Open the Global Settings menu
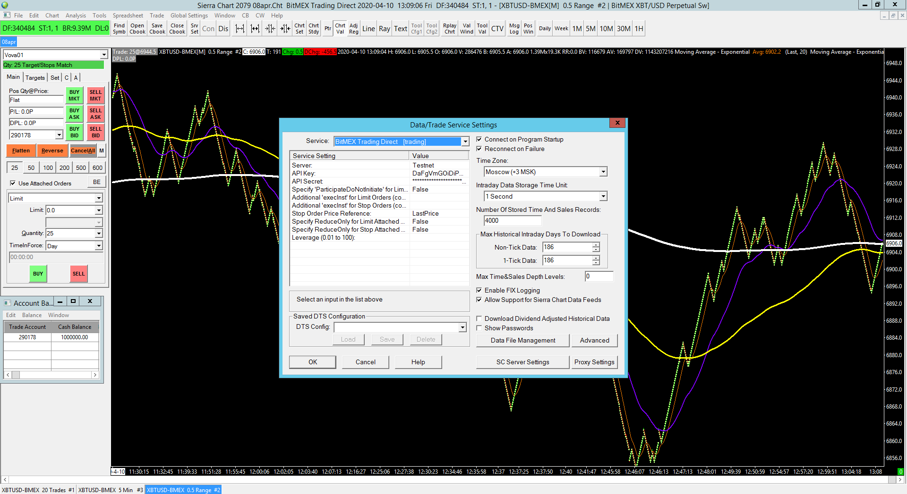The image size is (907, 494). coord(189,16)
